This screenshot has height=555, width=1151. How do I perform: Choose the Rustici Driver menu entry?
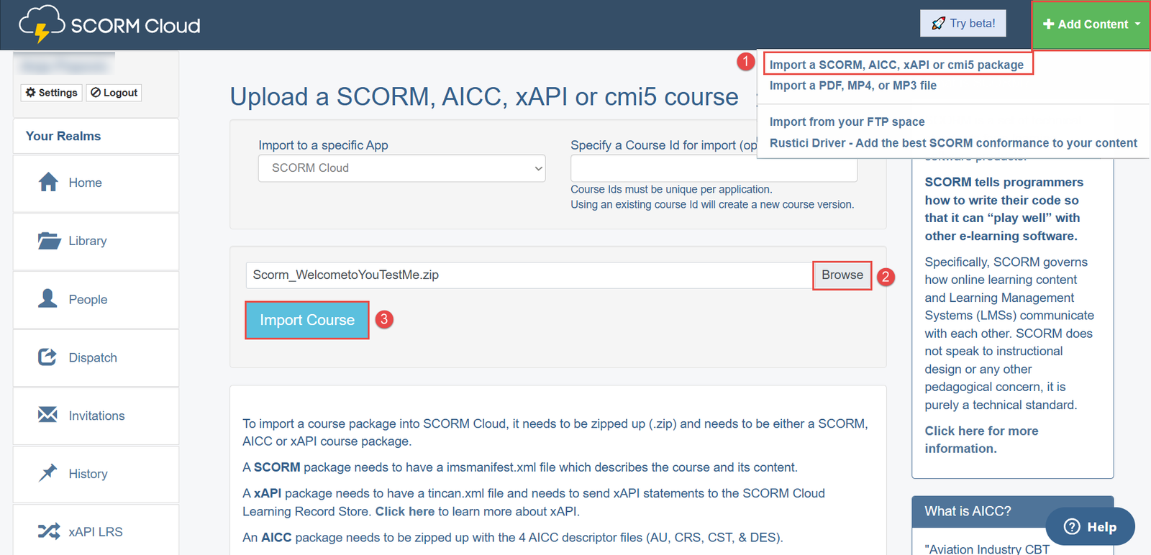952,143
